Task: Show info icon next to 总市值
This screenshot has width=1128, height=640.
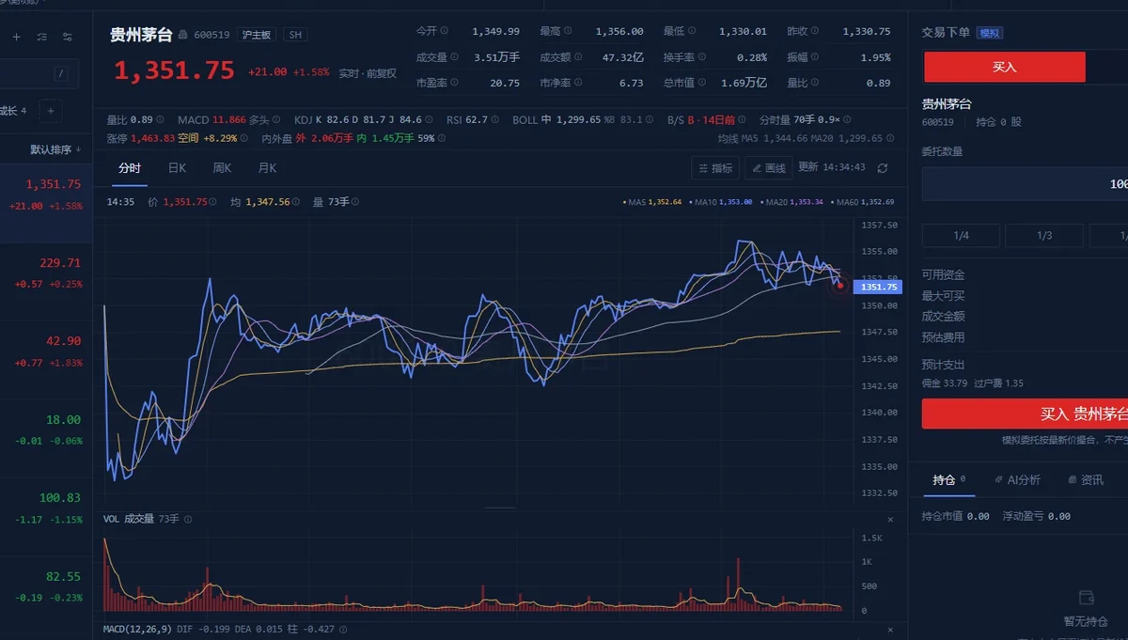Action: click(701, 83)
